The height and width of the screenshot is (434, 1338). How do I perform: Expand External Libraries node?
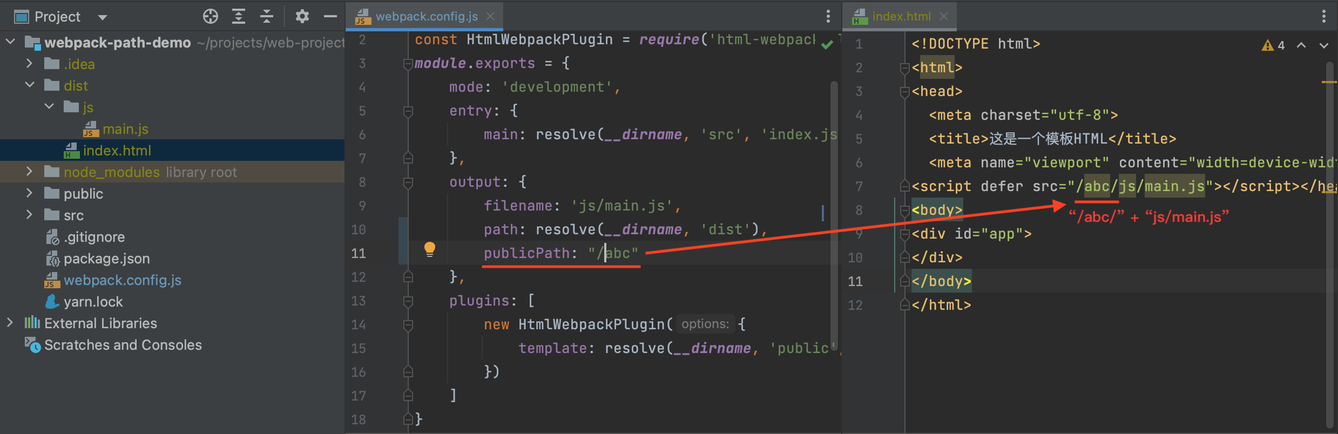point(10,323)
